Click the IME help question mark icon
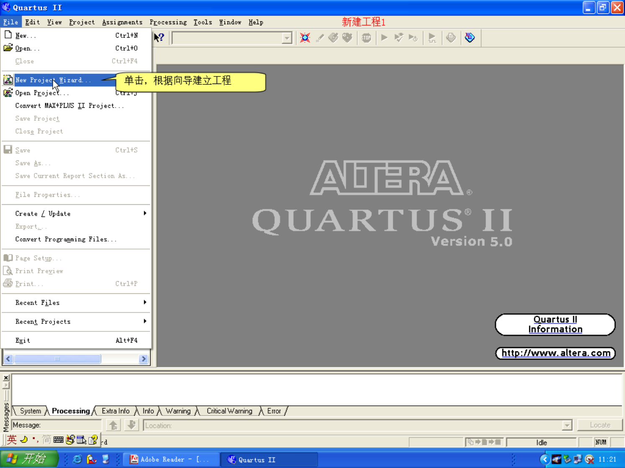Image resolution: width=625 pixels, height=468 pixels. pyautogui.click(x=93, y=440)
